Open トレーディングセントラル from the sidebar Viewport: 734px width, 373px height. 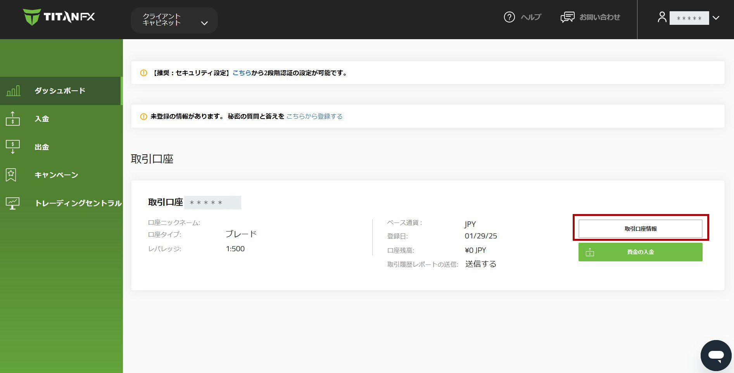[78, 203]
